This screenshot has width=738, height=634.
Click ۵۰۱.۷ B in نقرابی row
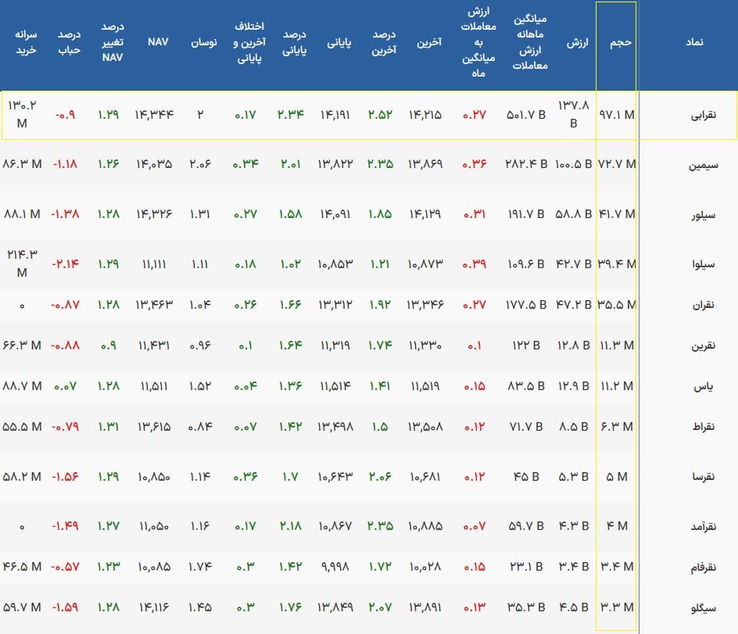(x=526, y=115)
